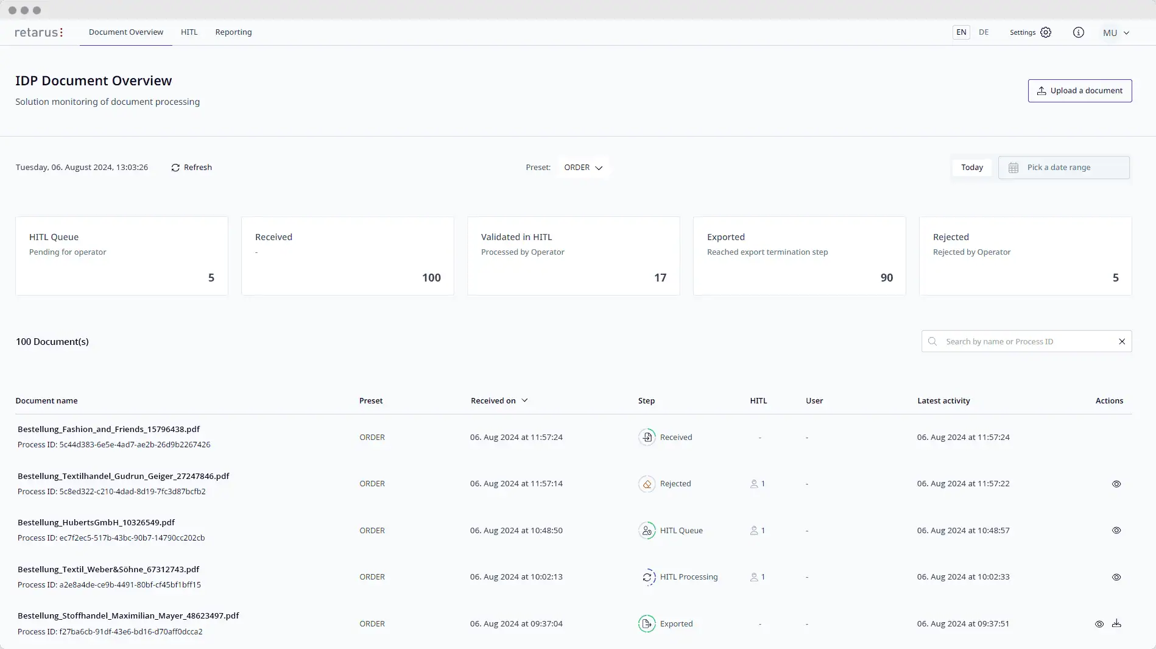
Task: Click the Today button
Action: 972,168
